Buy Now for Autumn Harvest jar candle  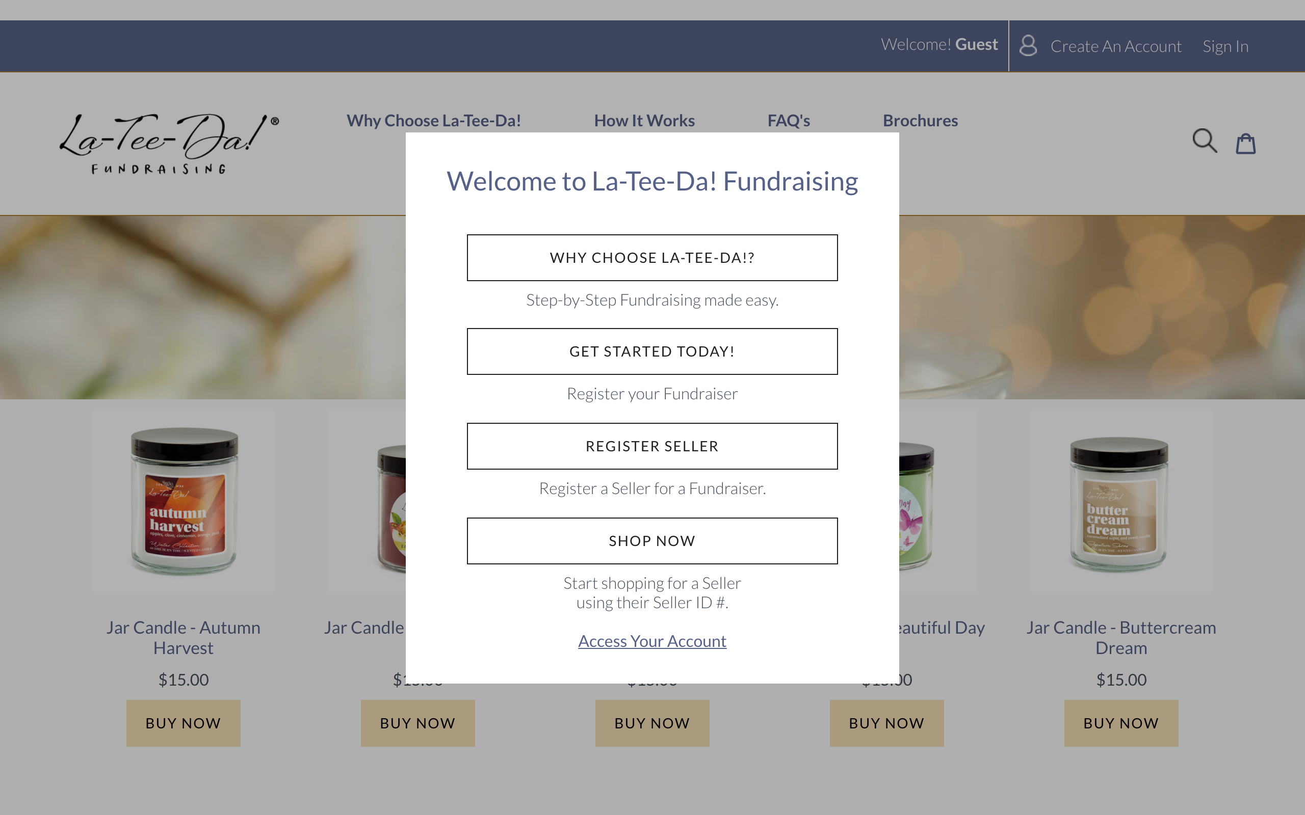pyautogui.click(x=183, y=723)
